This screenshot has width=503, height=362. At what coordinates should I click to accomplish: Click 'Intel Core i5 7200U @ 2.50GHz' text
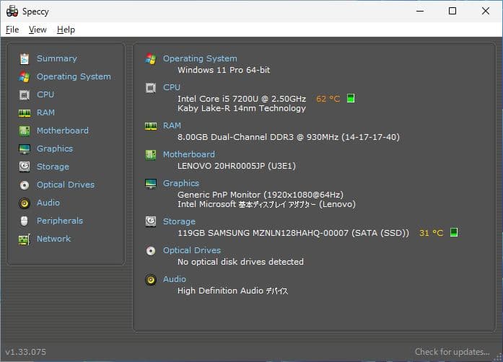(x=242, y=99)
